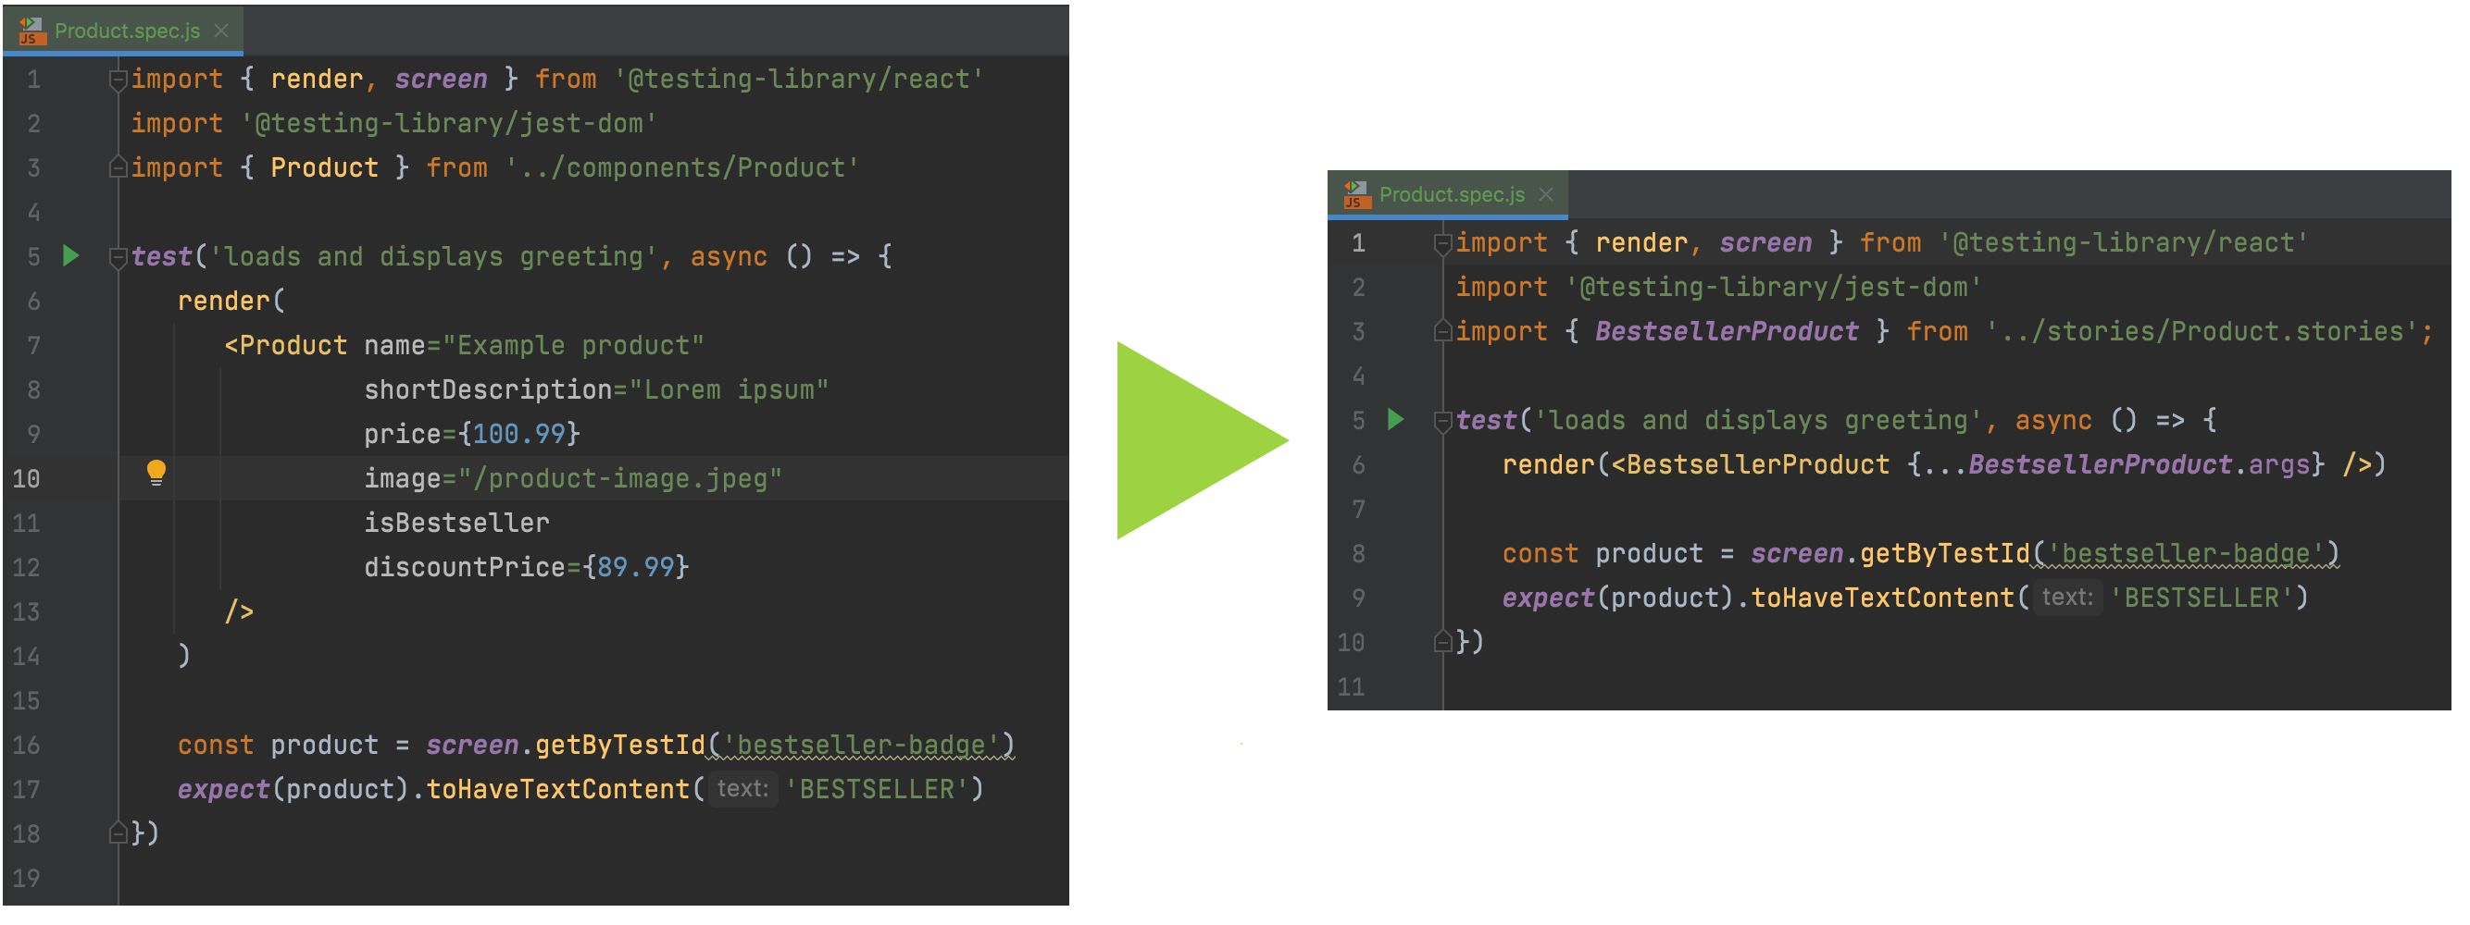Viewport: 2470px width, 925px height.
Task: Click the discountPrice value 89.99
Action: (635, 567)
